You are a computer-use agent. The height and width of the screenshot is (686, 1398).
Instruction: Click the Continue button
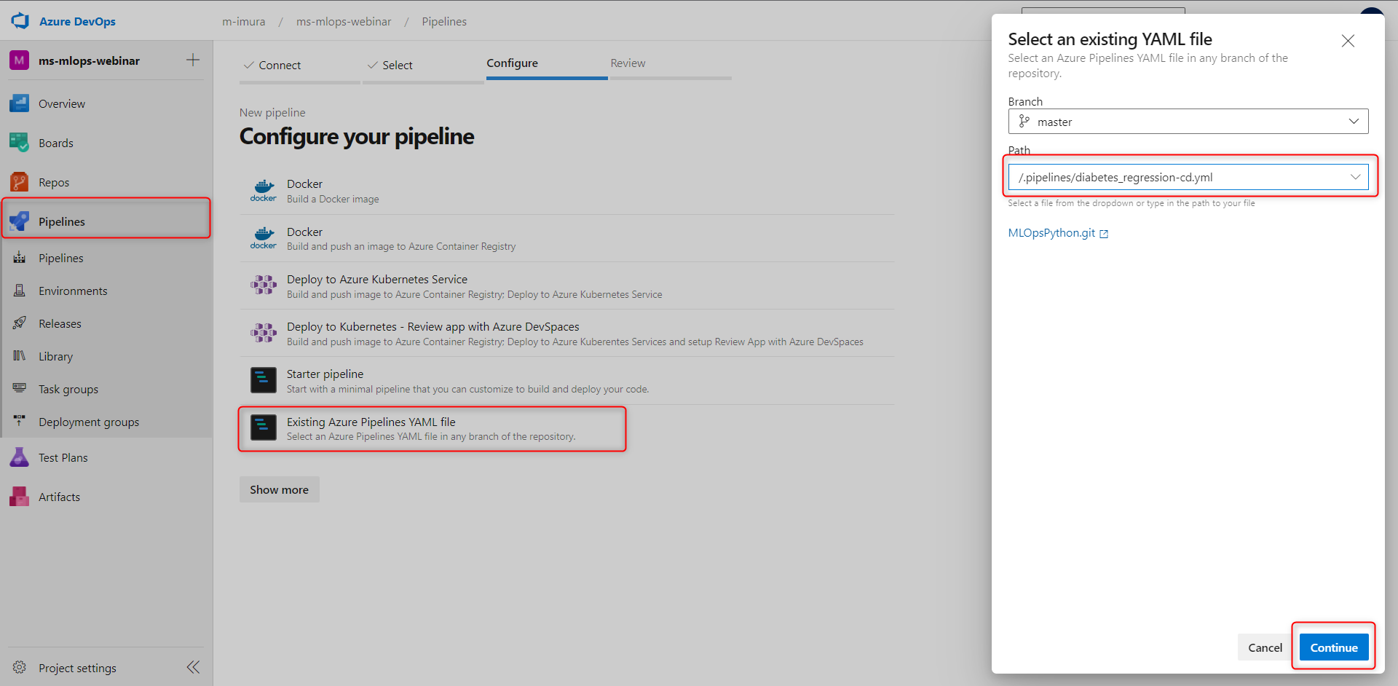click(x=1334, y=647)
